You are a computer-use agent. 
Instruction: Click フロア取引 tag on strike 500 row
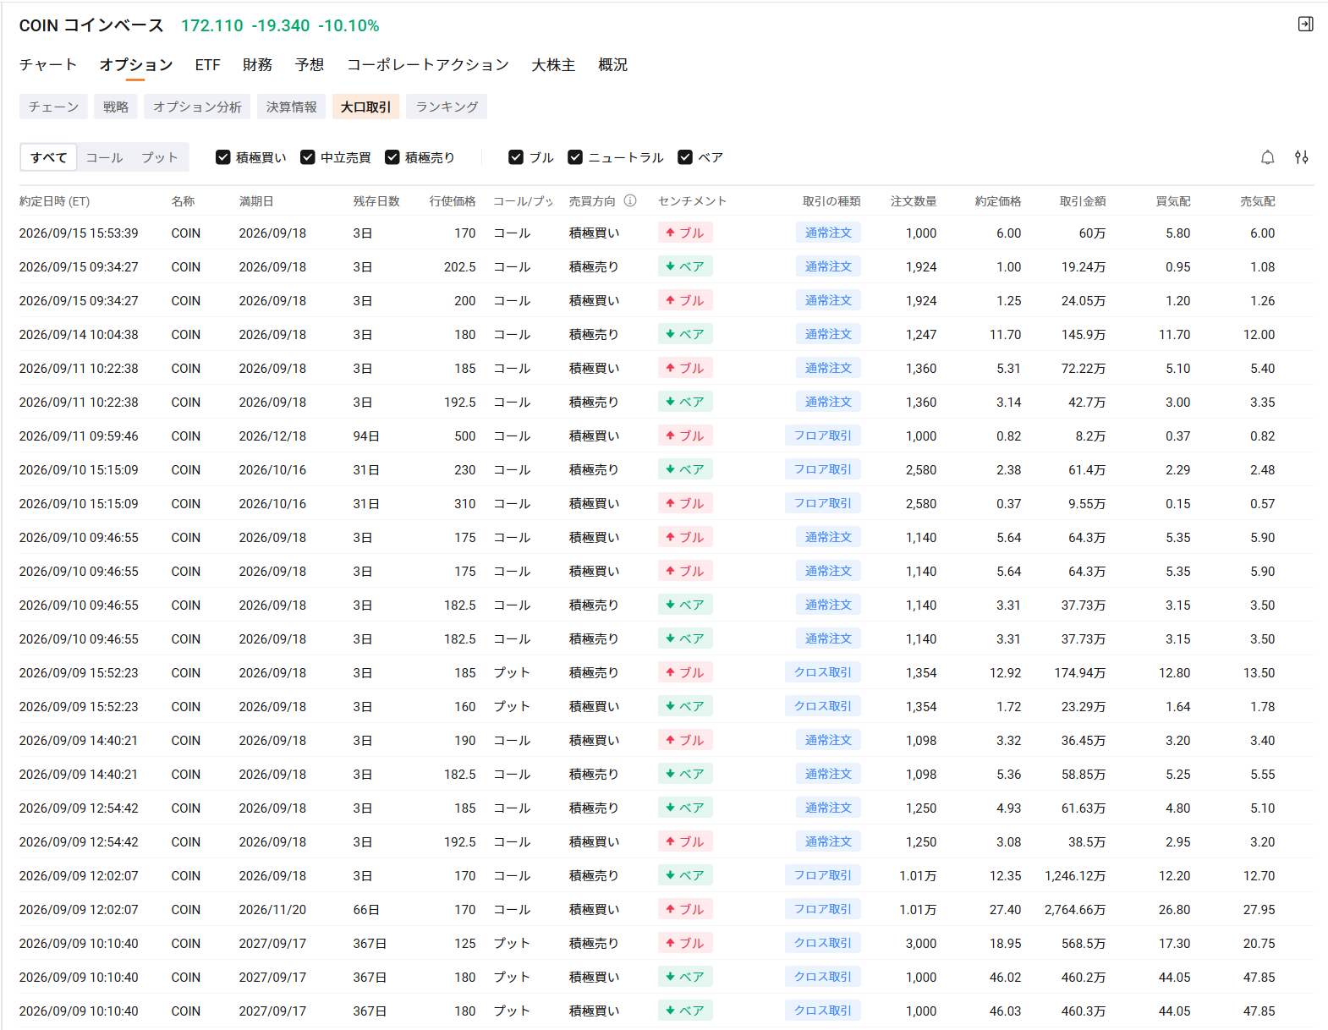(822, 436)
